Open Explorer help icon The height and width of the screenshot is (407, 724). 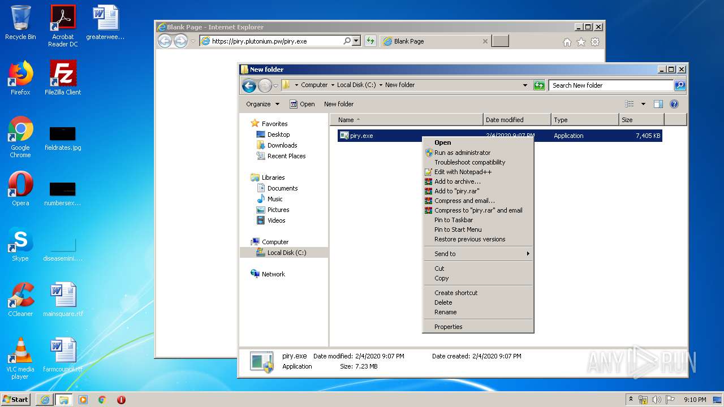(x=674, y=104)
